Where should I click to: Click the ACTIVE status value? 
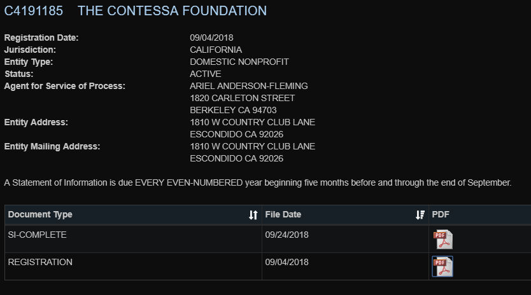point(206,74)
